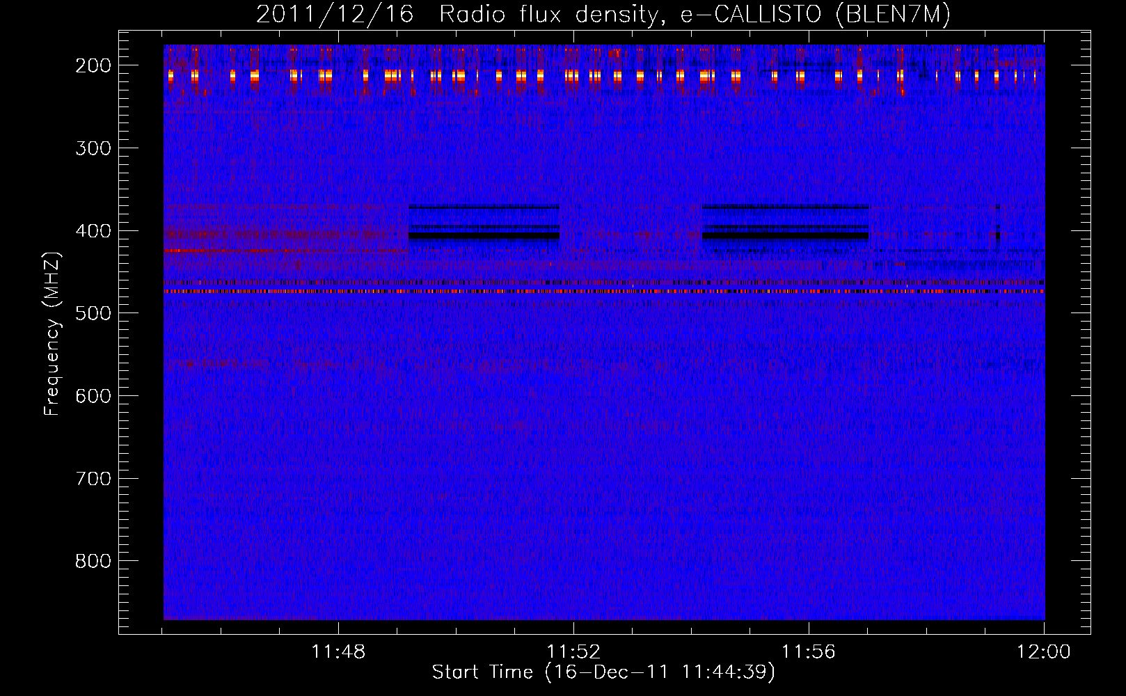The width and height of the screenshot is (1126, 696).
Task: Click the 200 frequency tick label
Action: click(x=93, y=65)
